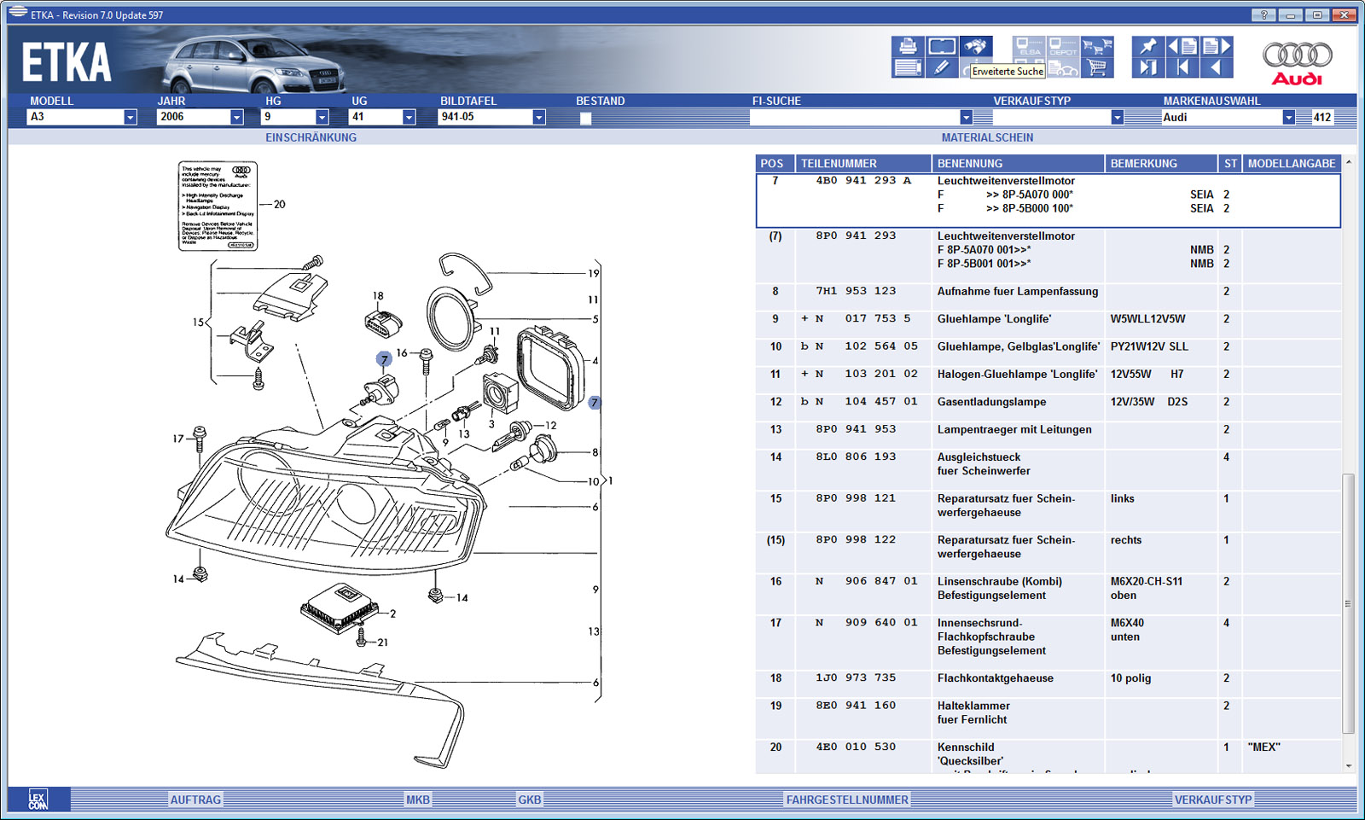Image resolution: width=1365 pixels, height=820 pixels.
Task: Click the frame/license-plate icon in the toolbar
Action: (942, 46)
